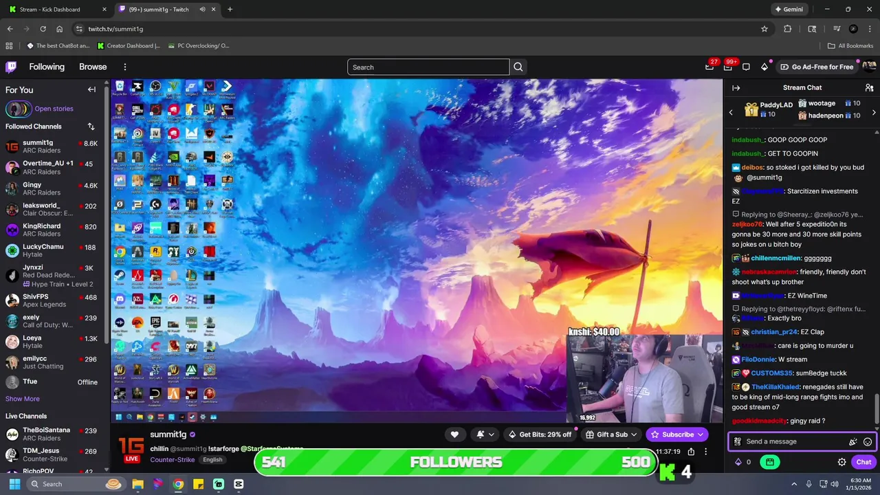This screenshot has width=880, height=495.
Task: Follow summit1g using the heart button
Action: 454,434
